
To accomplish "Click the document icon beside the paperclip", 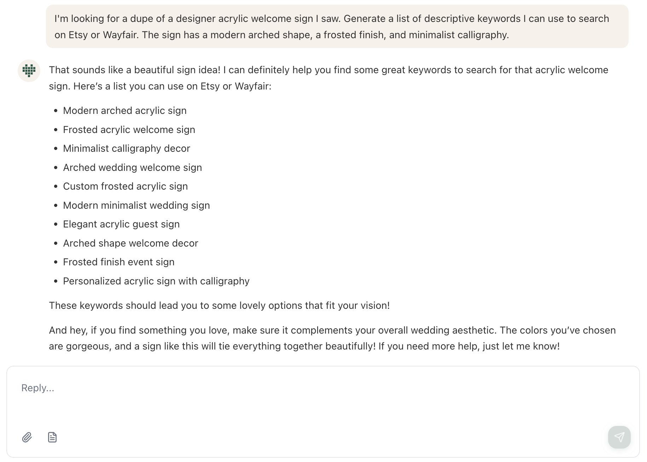I will coord(52,438).
